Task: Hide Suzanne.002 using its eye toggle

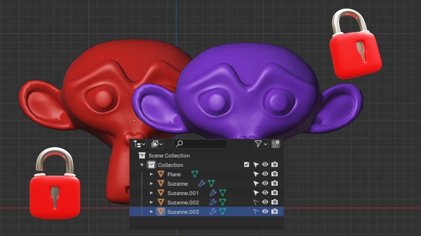Action: pos(265,202)
